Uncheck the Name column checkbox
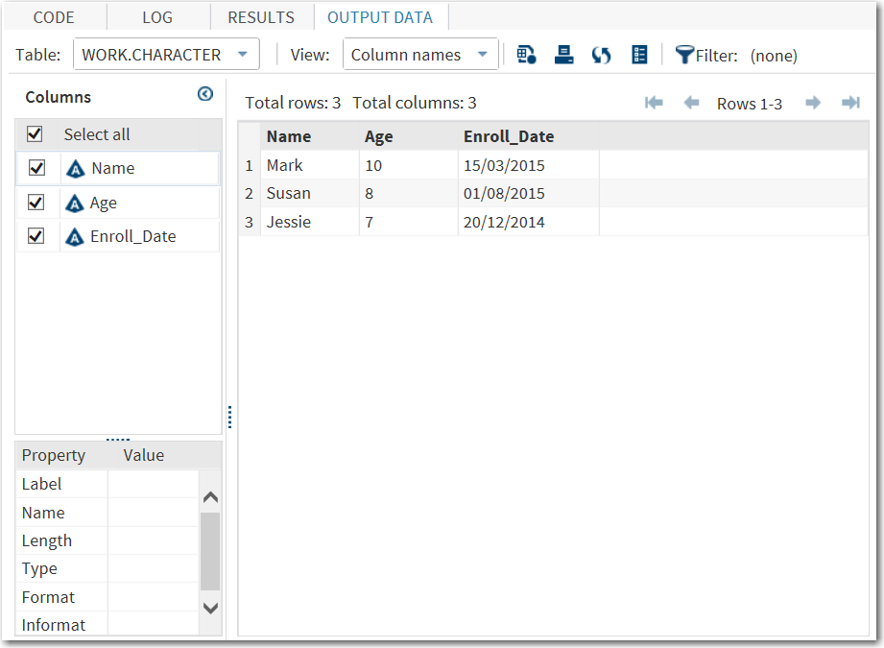884x648 pixels. tap(37, 168)
